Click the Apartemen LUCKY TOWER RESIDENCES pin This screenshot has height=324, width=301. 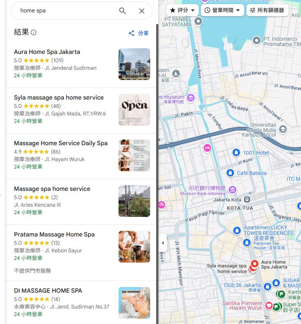237,230
